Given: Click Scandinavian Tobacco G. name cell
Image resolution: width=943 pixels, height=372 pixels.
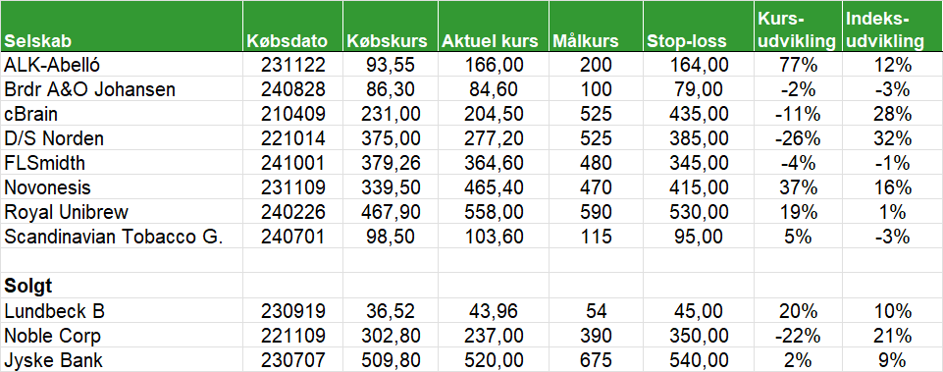Looking at the screenshot, I should pos(122,237).
